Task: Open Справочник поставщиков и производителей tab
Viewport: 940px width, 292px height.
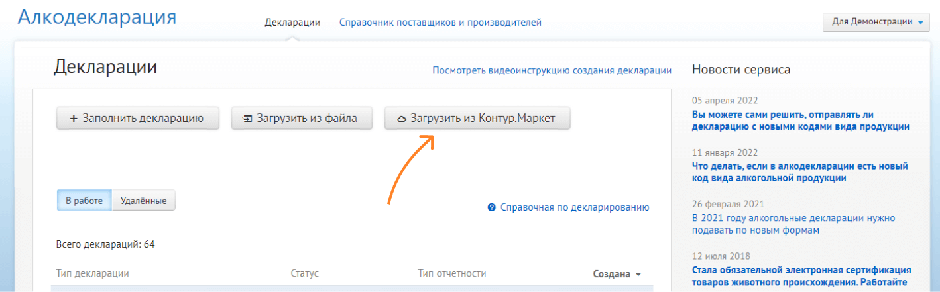Action: point(440,22)
